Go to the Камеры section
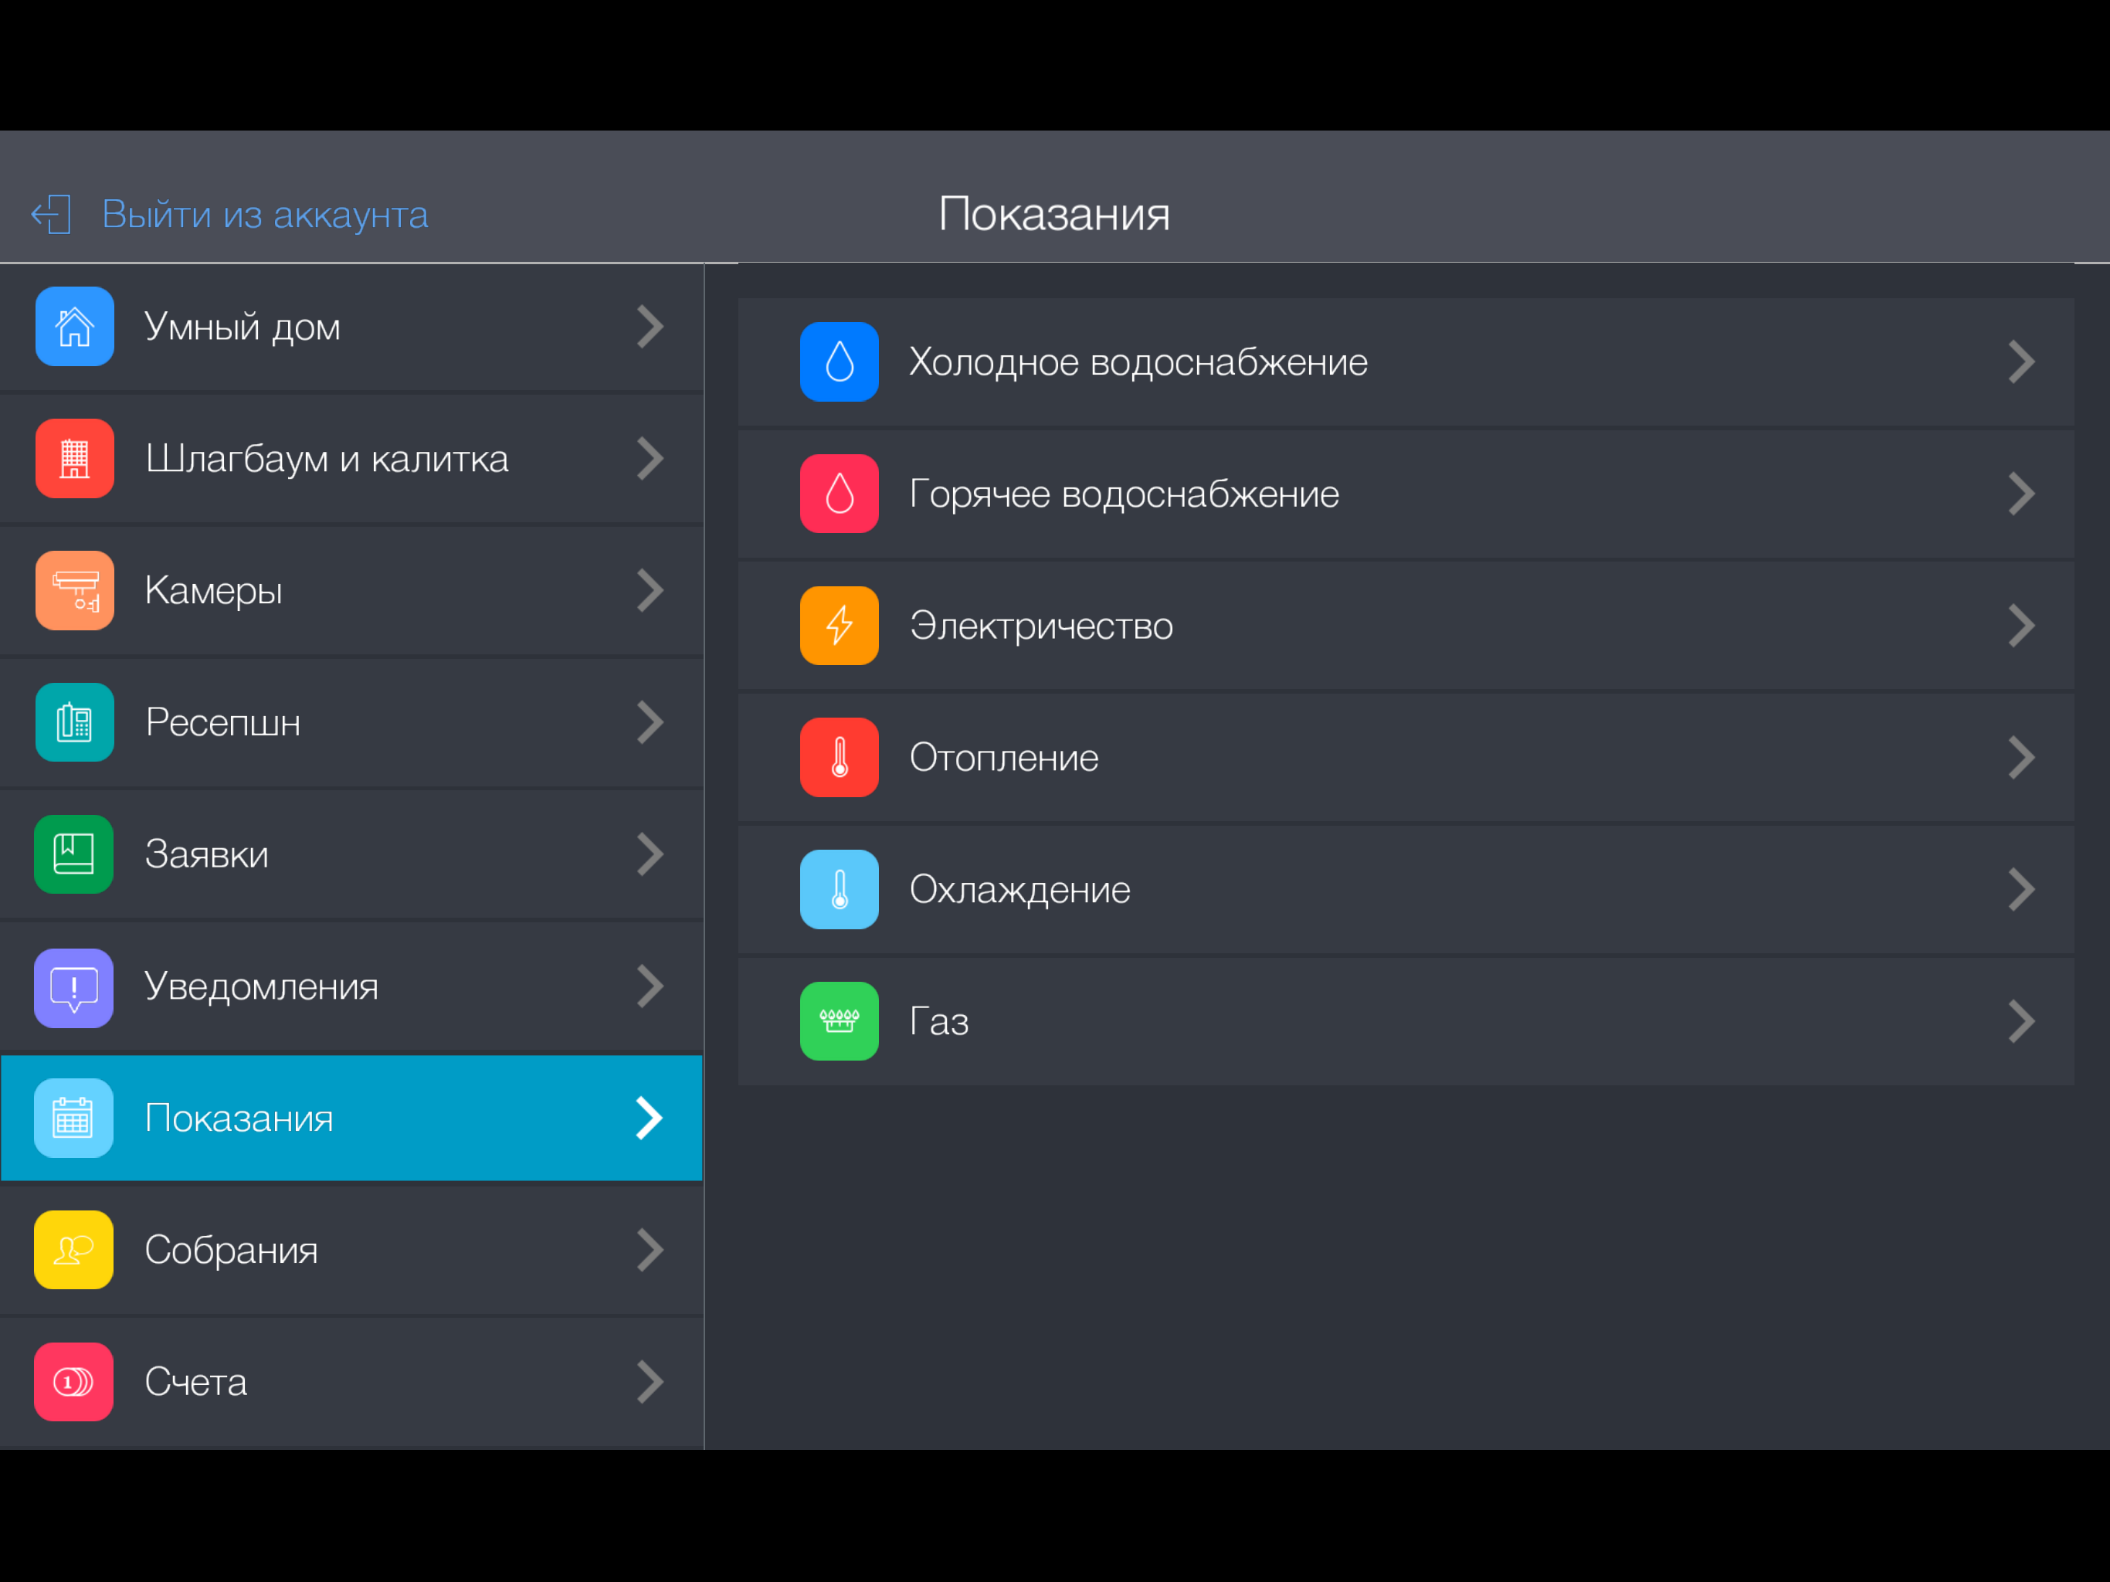Screen dimensions: 2110x1582 click(x=351, y=591)
